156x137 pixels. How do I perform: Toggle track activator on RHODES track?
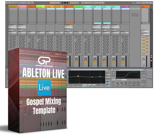coord(104,63)
